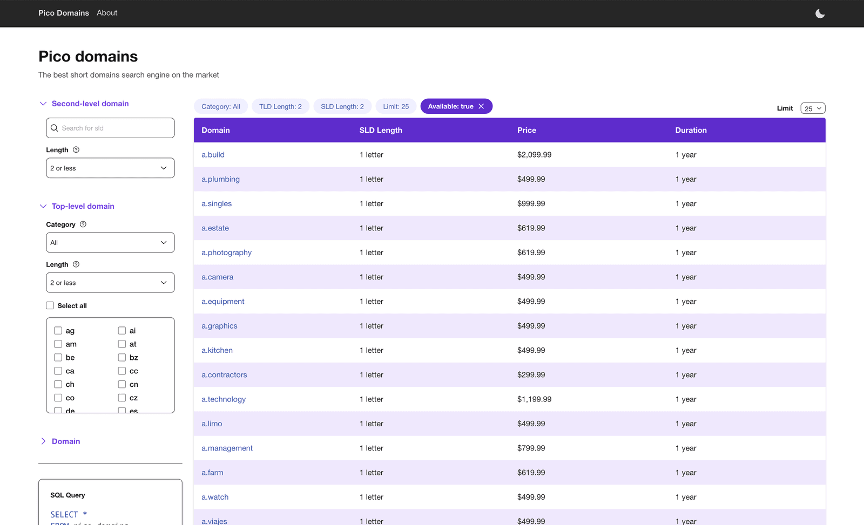864x525 pixels.
Task: Collapse the Top-level domain section
Action: tap(77, 206)
